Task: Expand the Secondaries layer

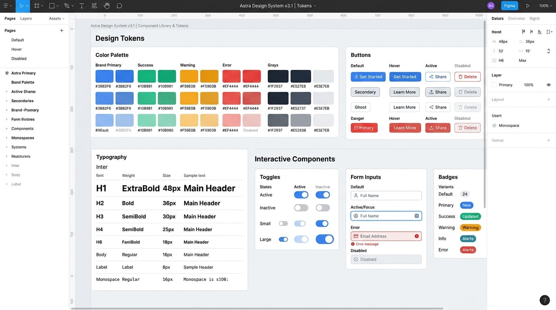Action: click(x=7, y=101)
